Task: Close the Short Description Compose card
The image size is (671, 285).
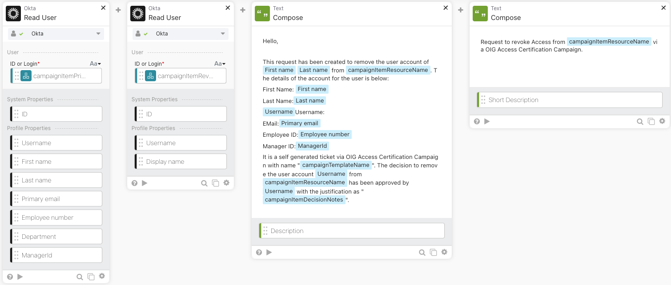Action: [663, 8]
